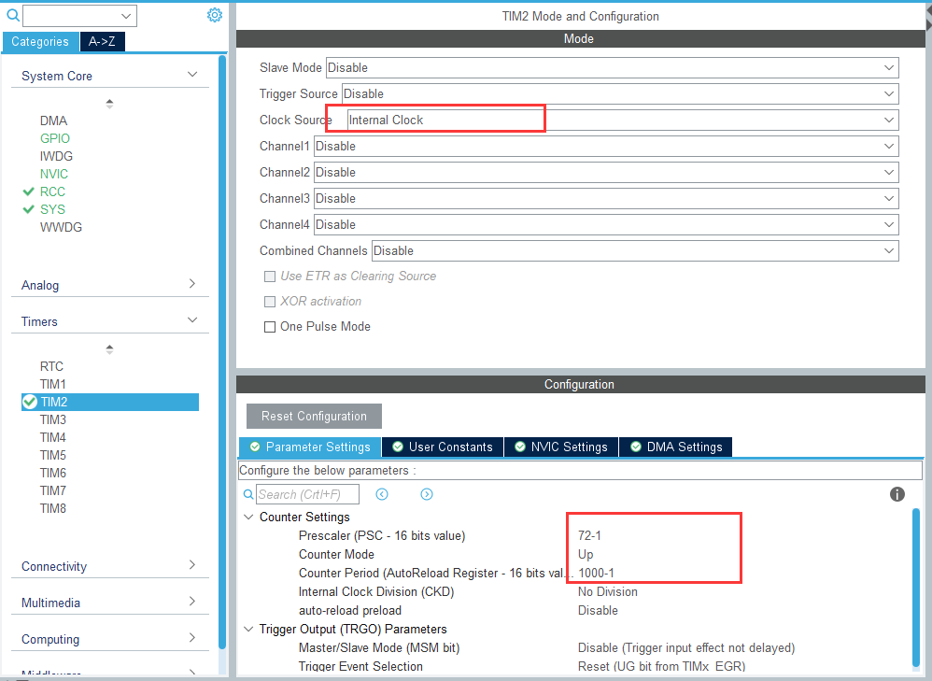Screen dimensions: 932x681
Task: Click the parameter list vertical scrollbar
Action: [916, 588]
